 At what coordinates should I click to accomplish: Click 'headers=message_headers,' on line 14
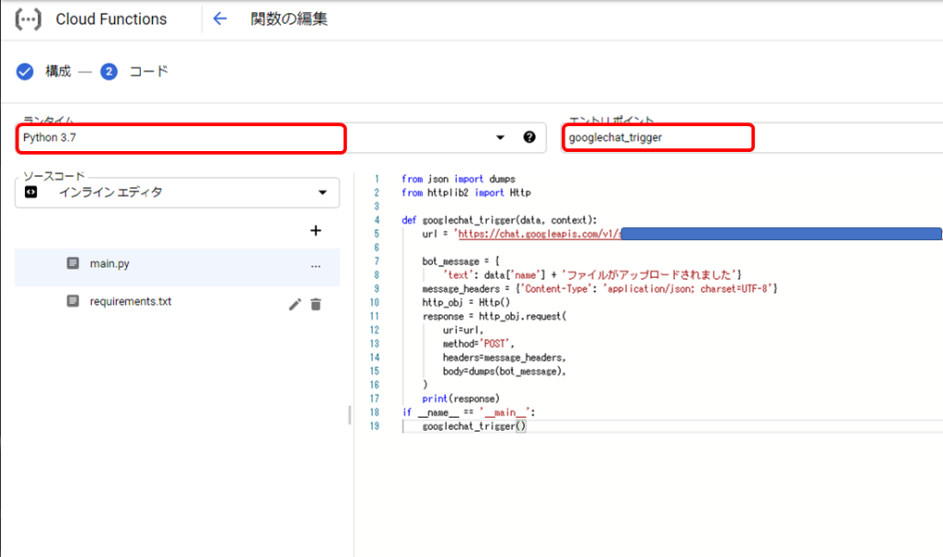[x=505, y=358]
